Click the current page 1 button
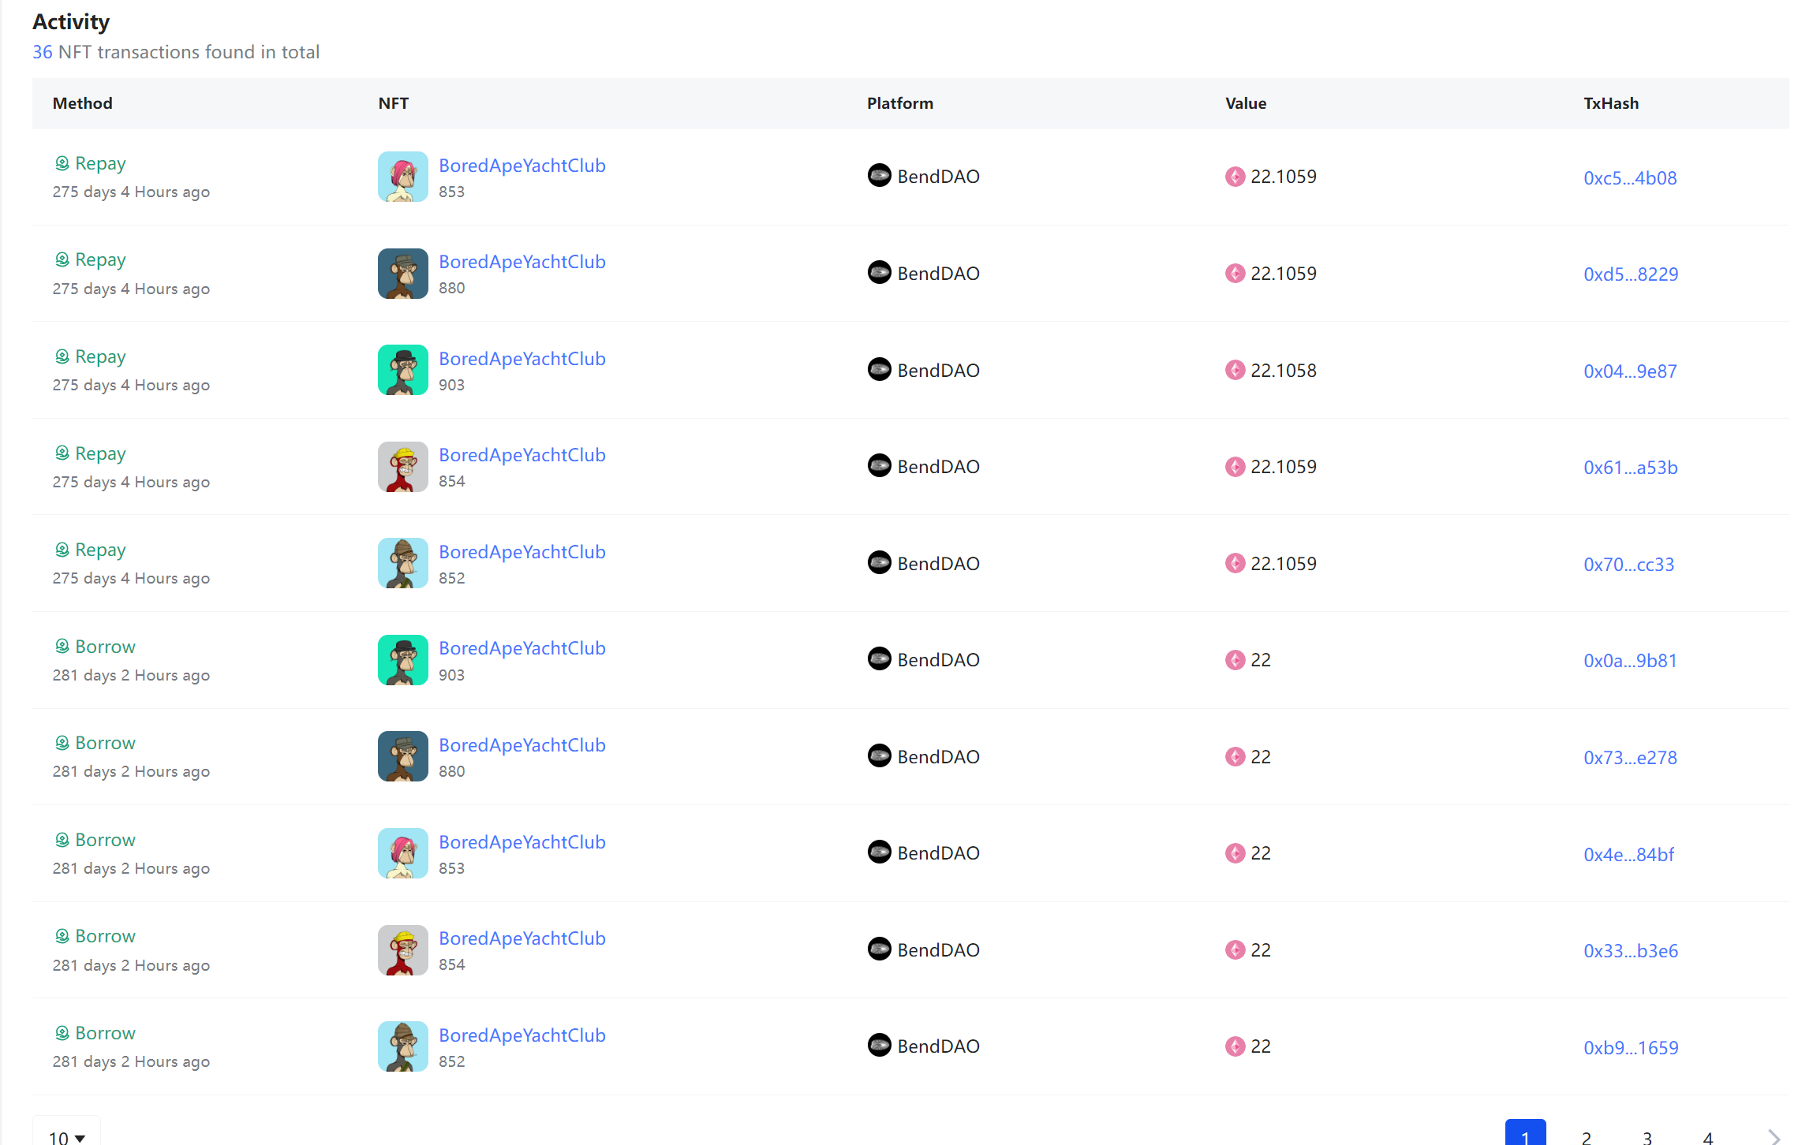The height and width of the screenshot is (1145, 1813). pos(1524,1135)
